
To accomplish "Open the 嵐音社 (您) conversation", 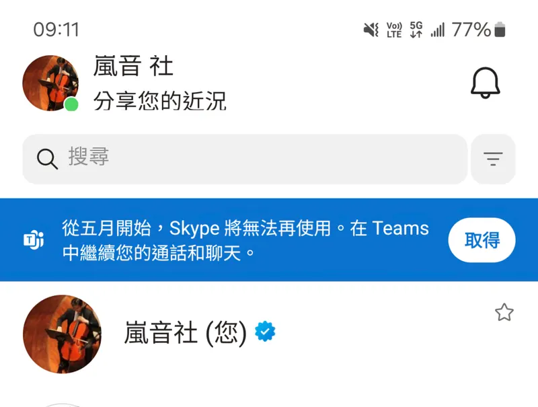I will [x=269, y=334].
